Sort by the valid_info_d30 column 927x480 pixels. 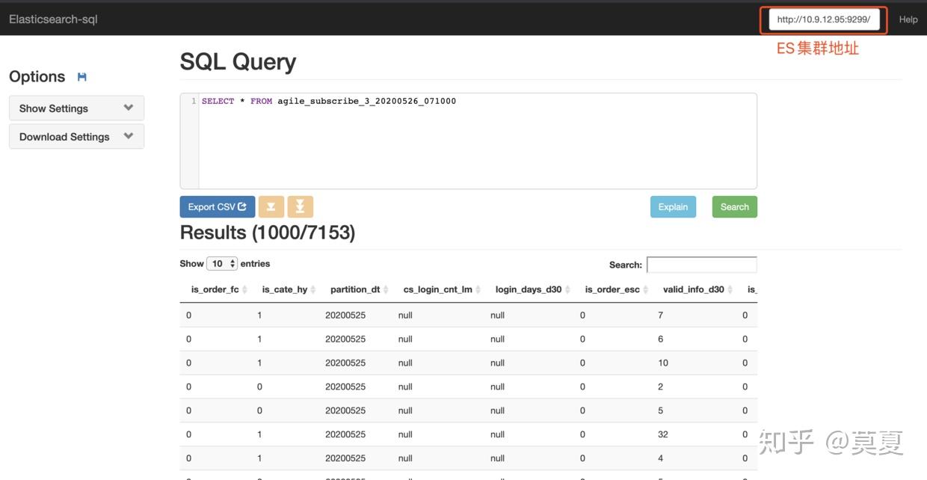(x=698, y=289)
